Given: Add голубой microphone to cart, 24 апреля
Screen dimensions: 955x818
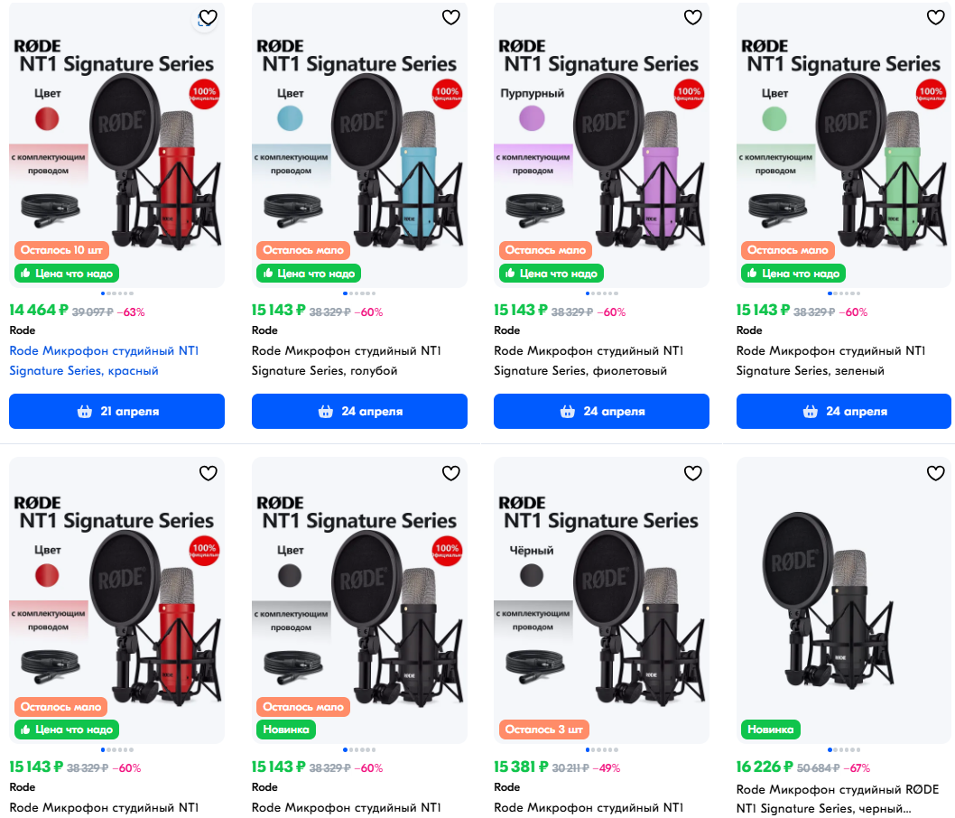Looking at the screenshot, I should point(359,411).
